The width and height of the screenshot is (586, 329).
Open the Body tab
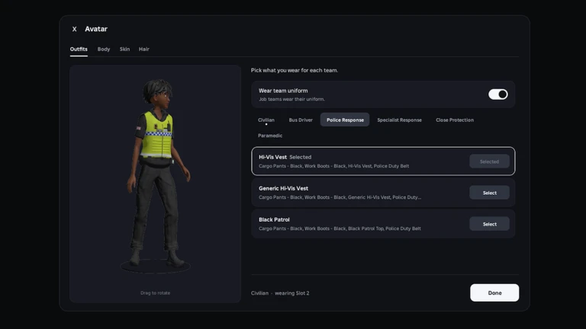pyautogui.click(x=104, y=50)
